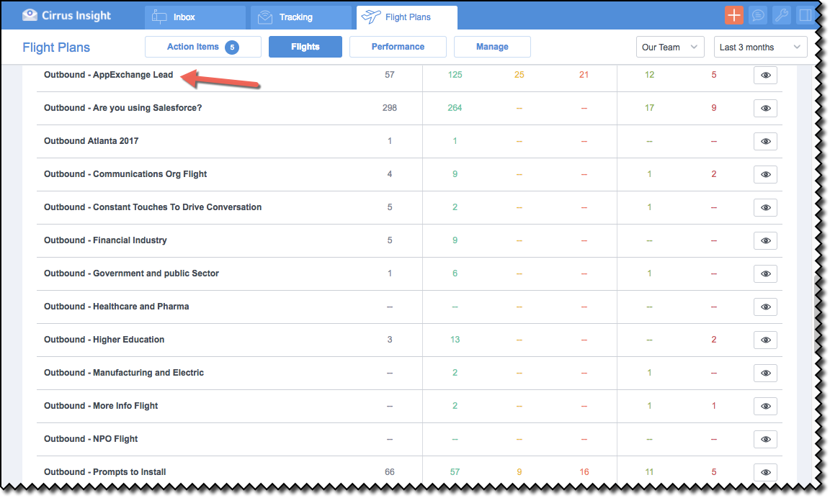The width and height of the screenshot is (830, 498).
Task: View Outbound - Are you using Salesforce? eye icon
Action: click(765, 109)
